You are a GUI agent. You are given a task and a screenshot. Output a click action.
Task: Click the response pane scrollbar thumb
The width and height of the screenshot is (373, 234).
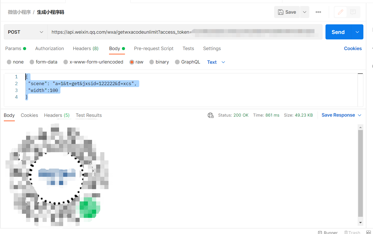pos(361,174)
